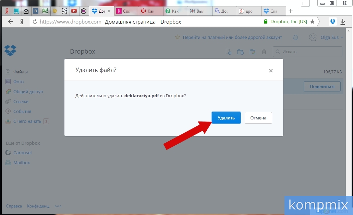Screen dimensions: 353x215
Task: Click the Yandex Я button beside address bar
Action: click(22, 22)
